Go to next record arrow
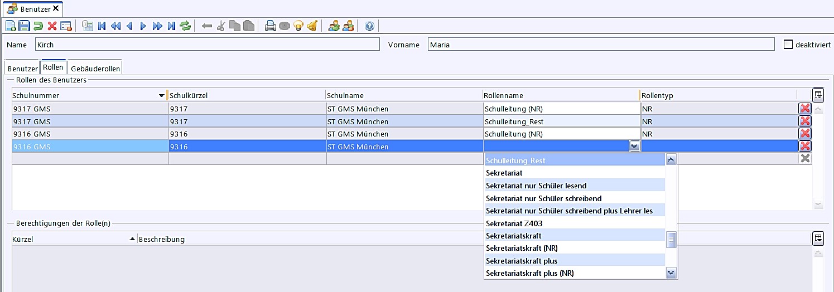This screenshot has width=834, height=292. 143,26
